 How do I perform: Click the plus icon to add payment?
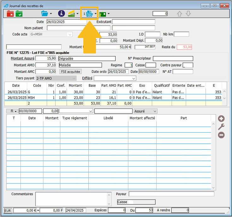point(222,119)
